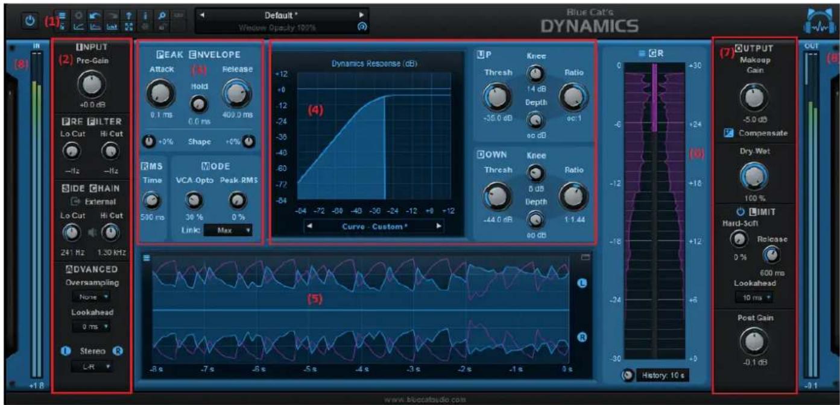Click the RMS Time knob
The height and width of the screenshot is (405, 840).
coord(153,201)
